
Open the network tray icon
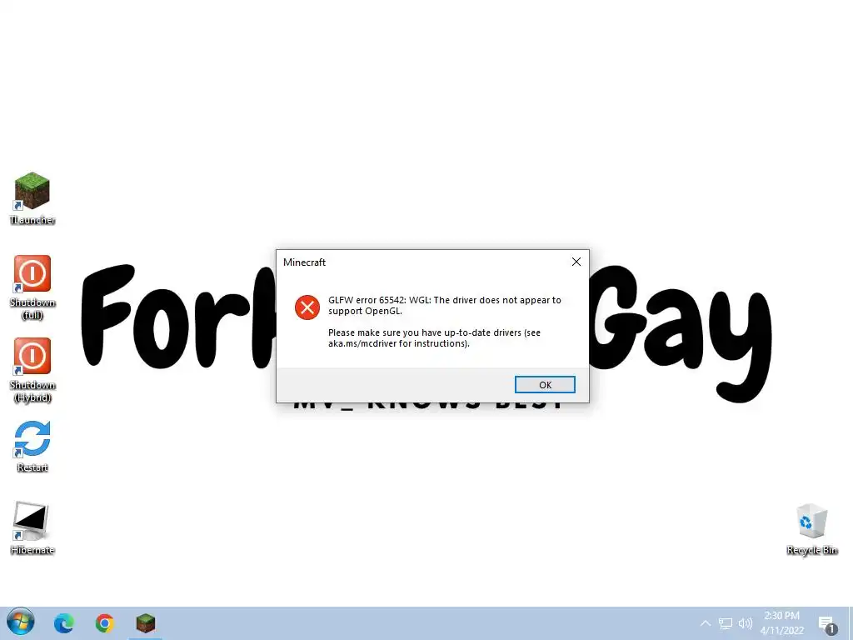(x=726, y=623)
